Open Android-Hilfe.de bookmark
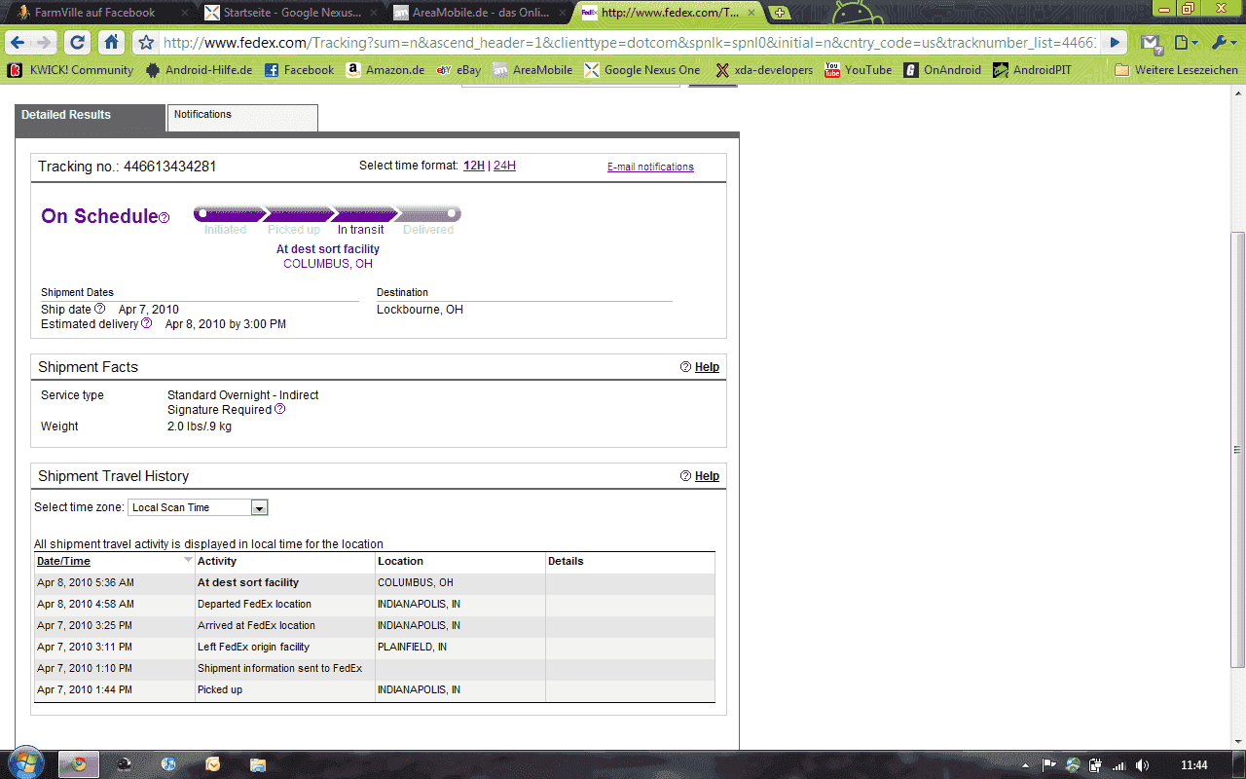This screenshot has height=779, width=1246. click(x=199, y=70)
